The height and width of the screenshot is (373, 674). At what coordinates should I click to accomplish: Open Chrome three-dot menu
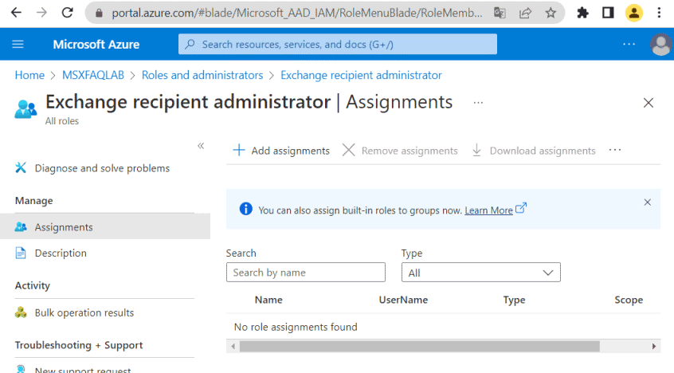pyautogui.click(x=659, y=13)
